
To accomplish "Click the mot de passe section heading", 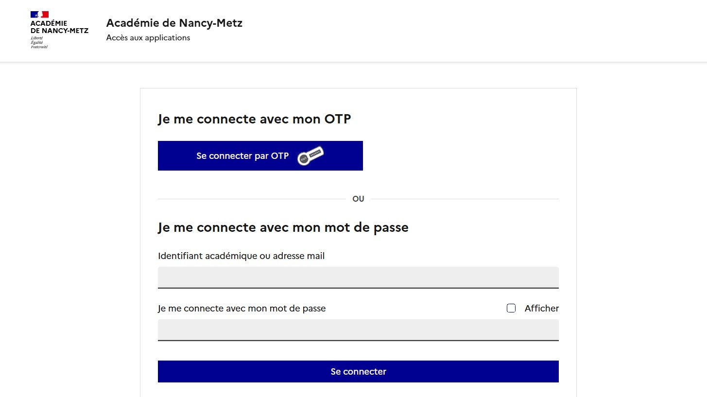I will tap(283, 227).
